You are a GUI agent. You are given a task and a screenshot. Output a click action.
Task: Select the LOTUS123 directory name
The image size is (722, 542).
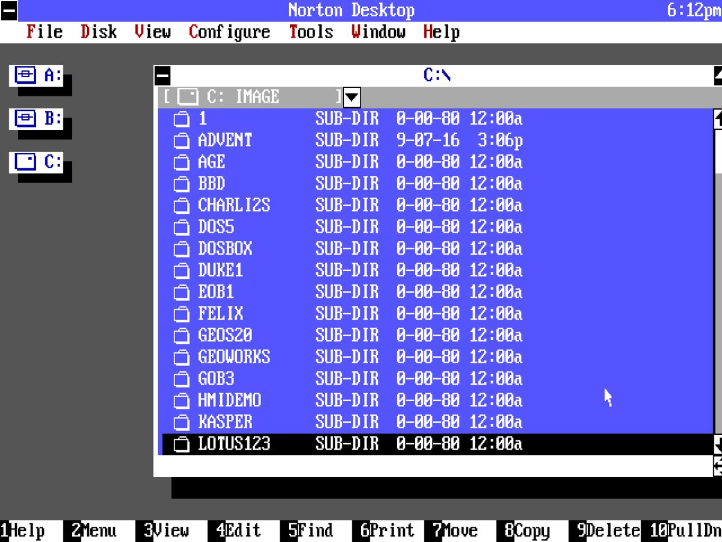pos(234,445)
